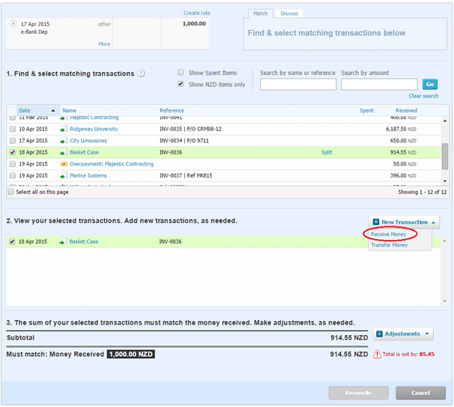
Task: Open the Adjustments dropdown
Action: coord(403,334)
